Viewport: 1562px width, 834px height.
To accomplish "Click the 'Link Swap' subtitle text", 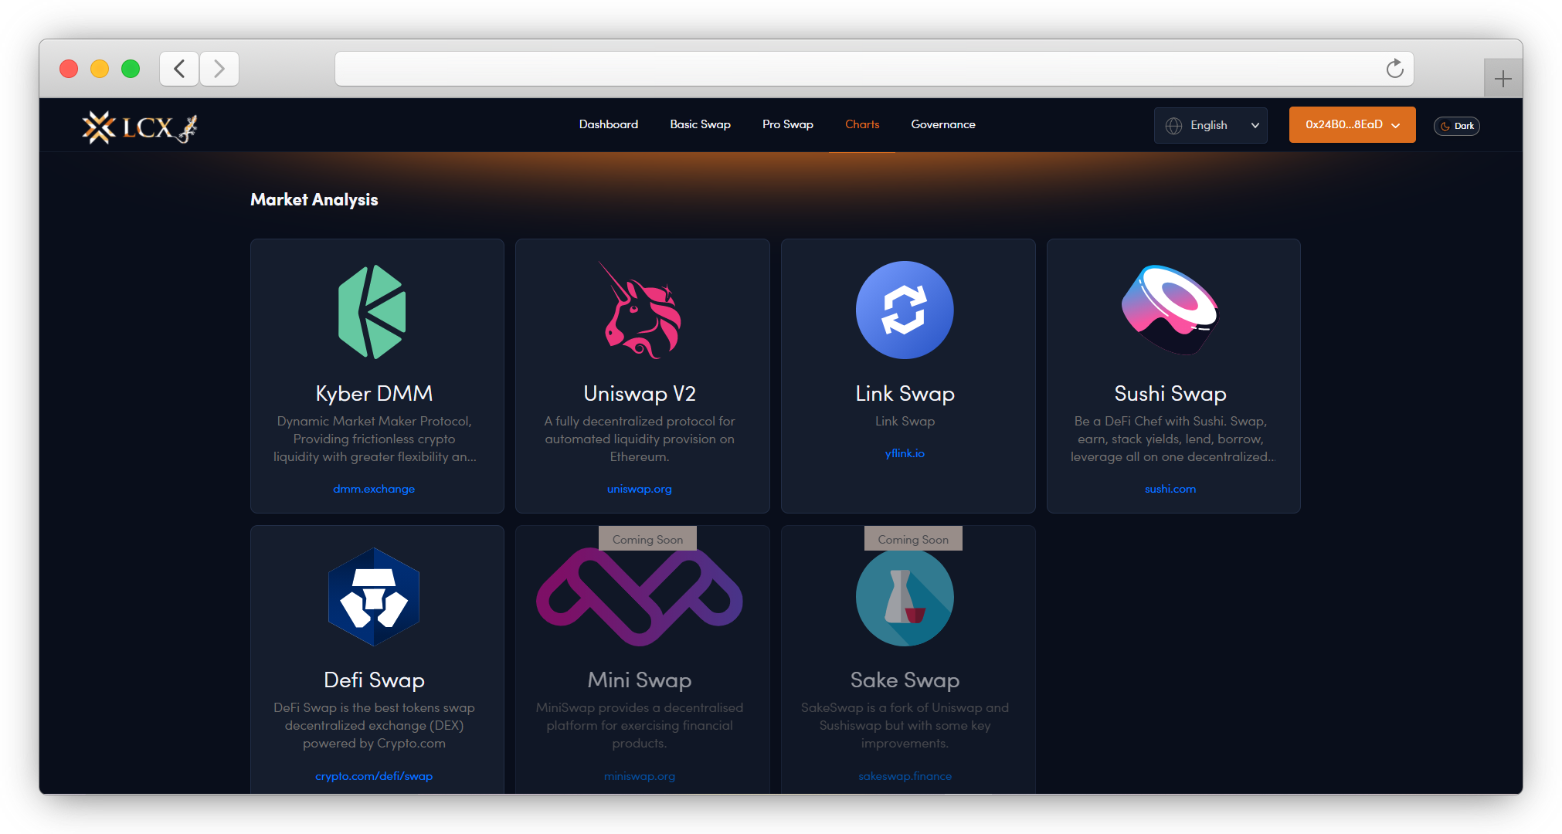I will [x=905, y=421].
